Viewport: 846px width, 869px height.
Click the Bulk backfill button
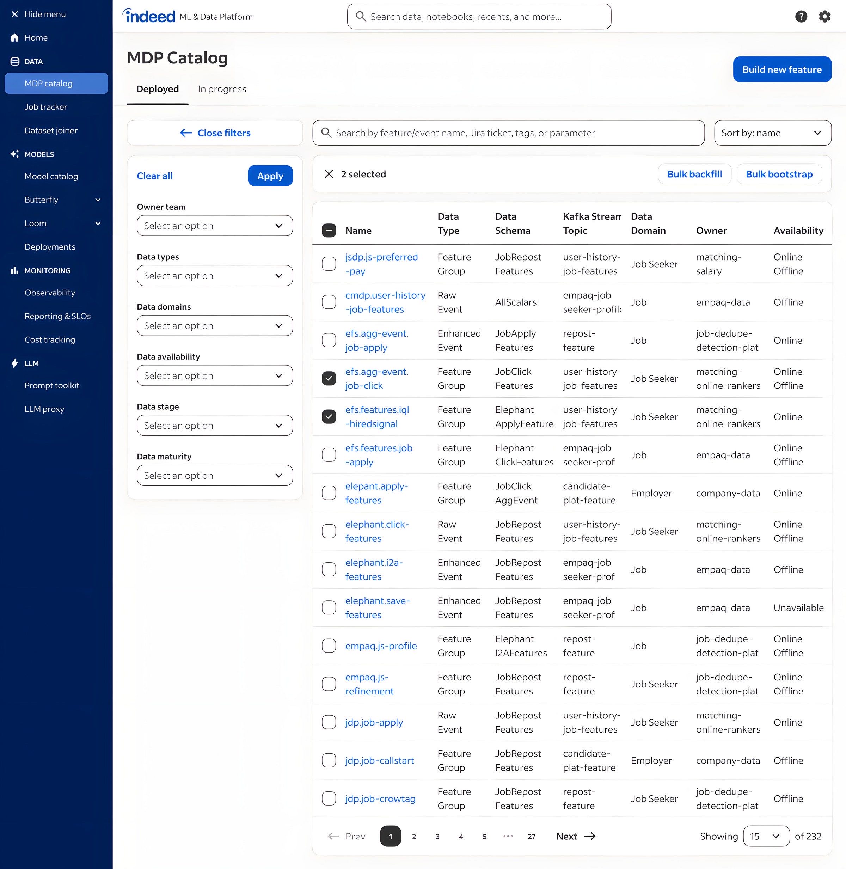point(694,174)
